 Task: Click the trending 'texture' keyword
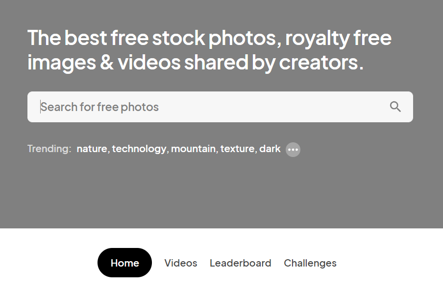237,149
